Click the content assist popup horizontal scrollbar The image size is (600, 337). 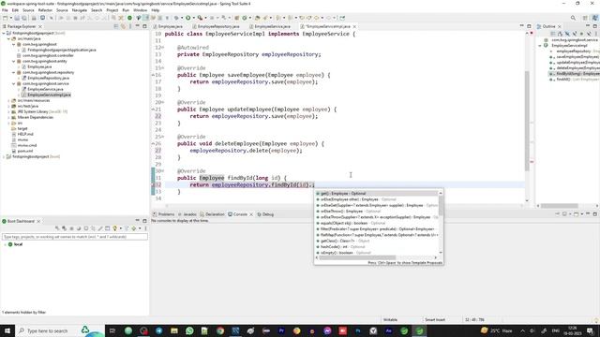point(357,258)
